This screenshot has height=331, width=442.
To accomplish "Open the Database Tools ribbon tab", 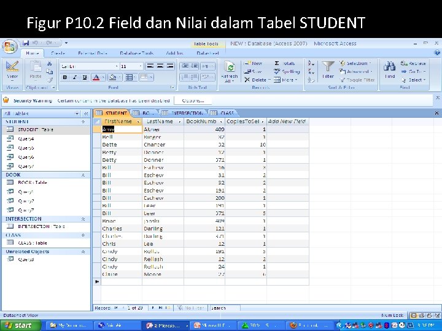I will tap(136, 53).
